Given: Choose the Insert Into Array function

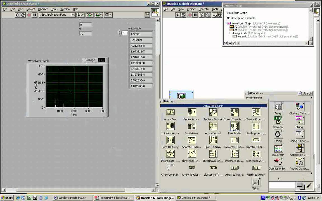Looking at the screenshot, I should click(x=234, y=113).
